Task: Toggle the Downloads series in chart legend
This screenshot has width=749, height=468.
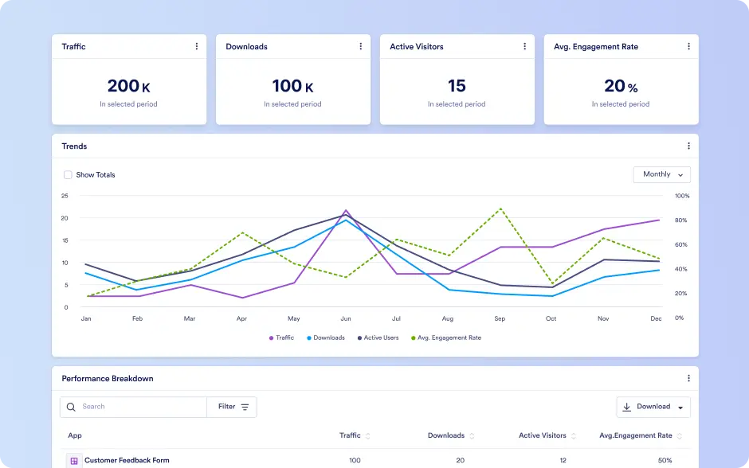Action: point(326,337)
